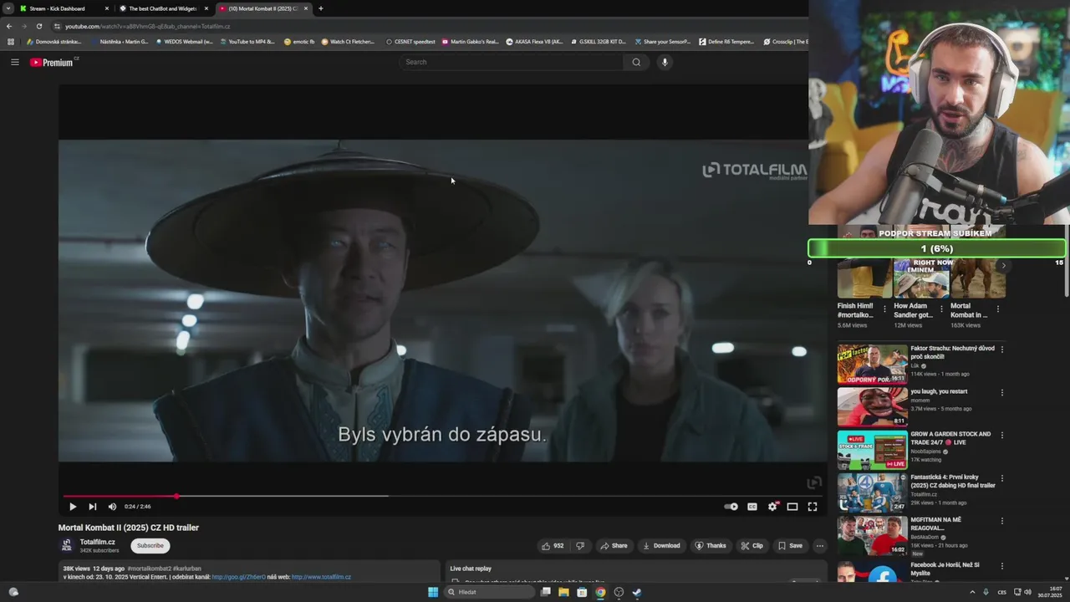Open the goo.gl link in the description
This screenshot has width=1070, height=602.
click(x=238, y=577)
